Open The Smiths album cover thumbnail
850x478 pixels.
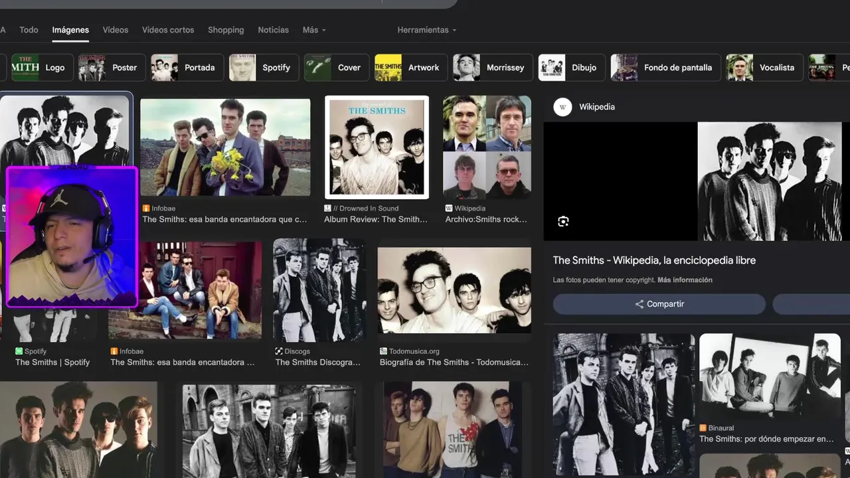[377, 147]
